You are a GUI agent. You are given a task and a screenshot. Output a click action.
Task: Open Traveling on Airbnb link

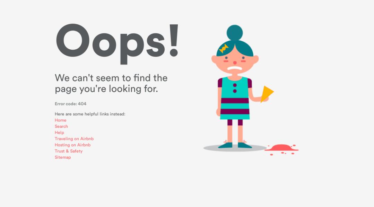74,139
